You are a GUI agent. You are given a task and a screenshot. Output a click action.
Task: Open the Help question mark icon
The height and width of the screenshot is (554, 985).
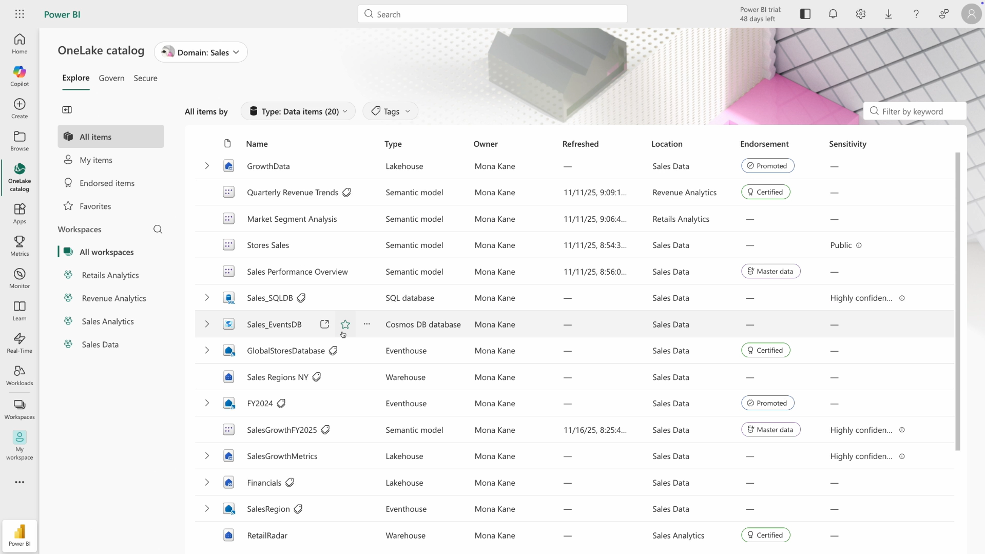(916, 14)
